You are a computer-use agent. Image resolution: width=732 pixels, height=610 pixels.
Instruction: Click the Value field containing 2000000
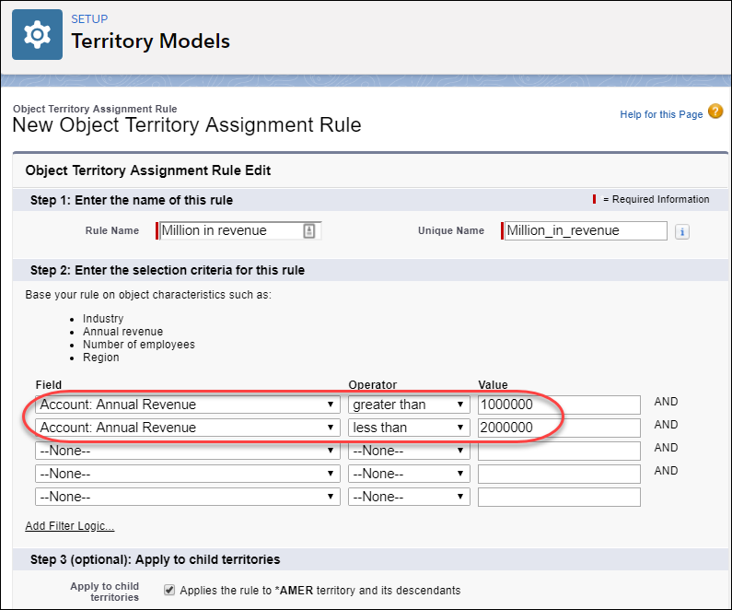(x=559, y=428)
